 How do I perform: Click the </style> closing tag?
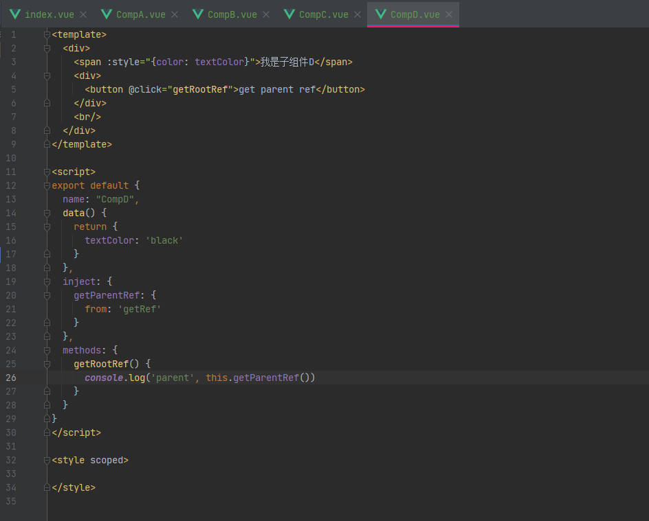[x=74, y=487]
